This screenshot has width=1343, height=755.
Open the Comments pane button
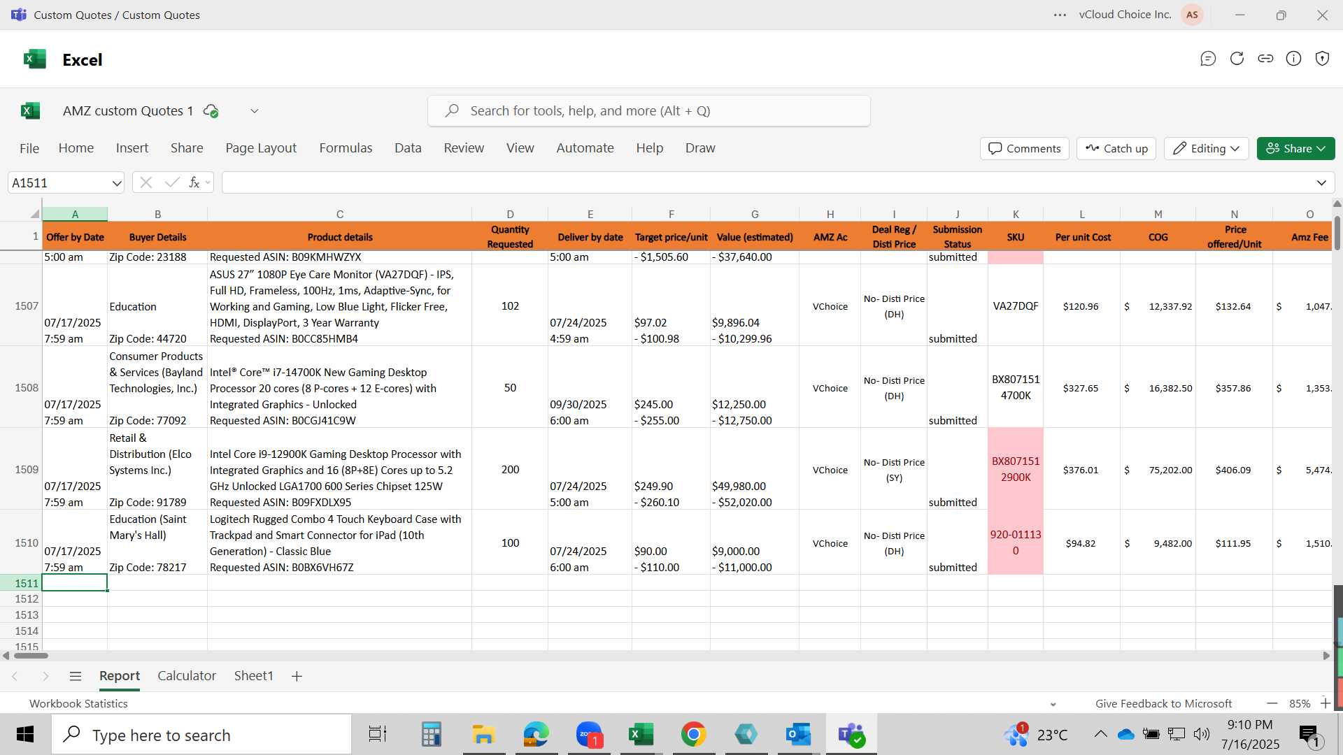(1025, 148)
